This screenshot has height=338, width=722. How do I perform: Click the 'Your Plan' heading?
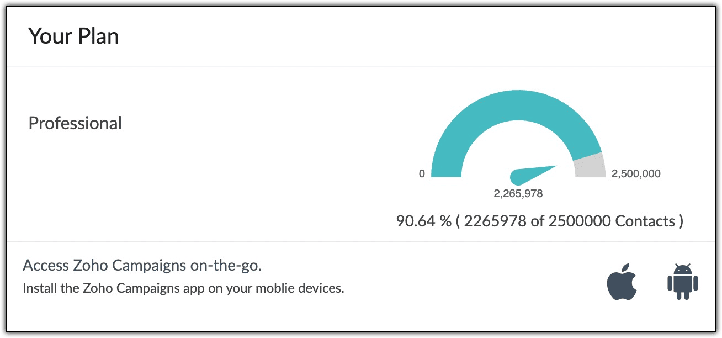pos(73,36)
